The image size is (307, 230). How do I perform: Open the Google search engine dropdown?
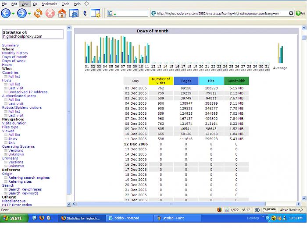pyautogui.click(x=112, y=14)
